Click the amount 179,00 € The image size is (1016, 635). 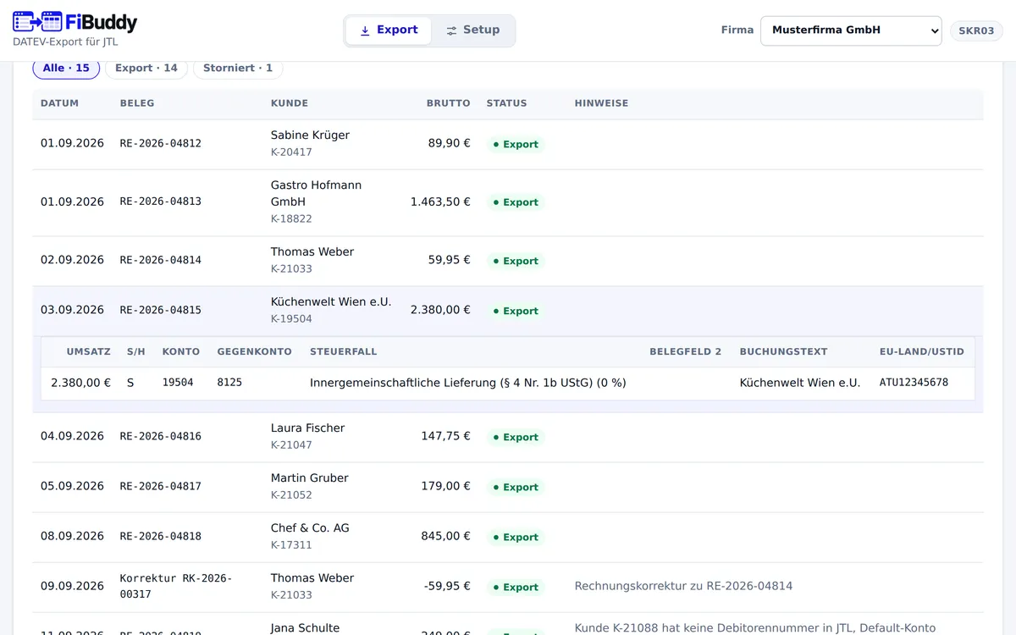tap(446, 486)
